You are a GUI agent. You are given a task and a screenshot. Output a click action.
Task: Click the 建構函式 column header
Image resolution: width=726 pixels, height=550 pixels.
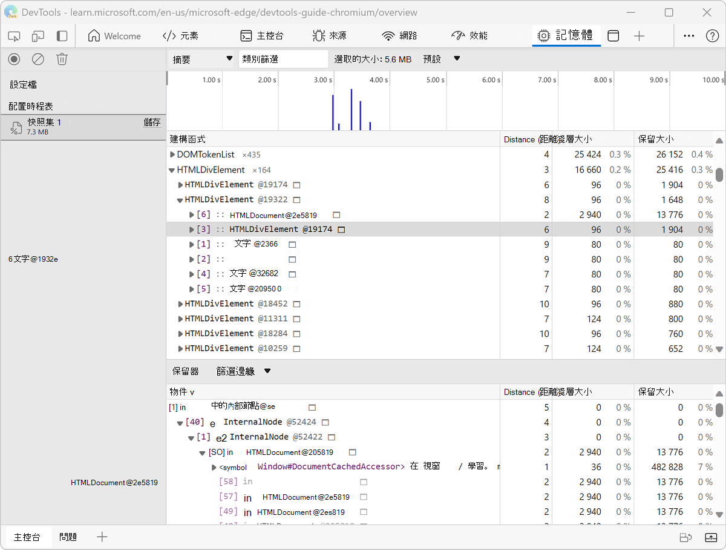[333, 139]
